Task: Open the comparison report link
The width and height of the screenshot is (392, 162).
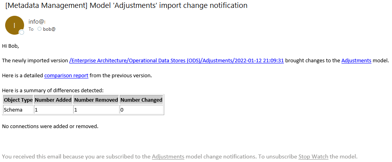Action: coord(66,75)
